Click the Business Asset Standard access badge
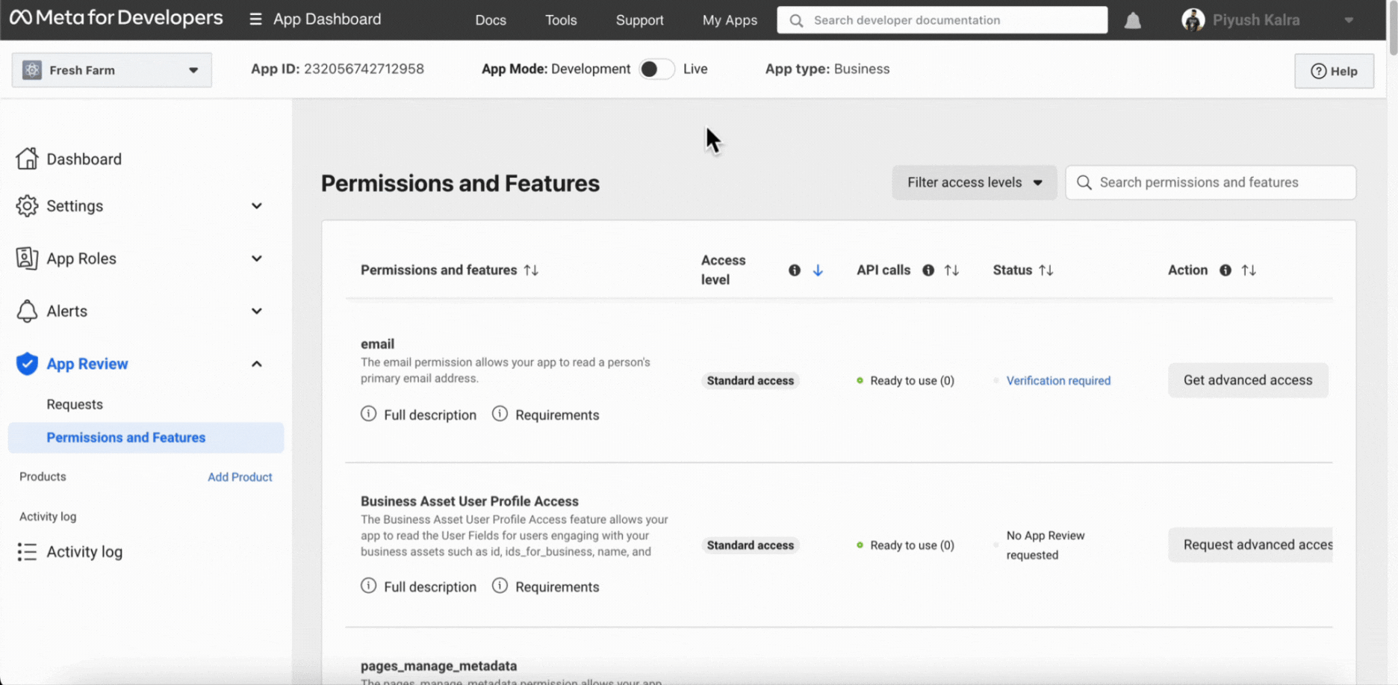The height and width of the screenshot is (685, 1398). click(x=750, y=545)
